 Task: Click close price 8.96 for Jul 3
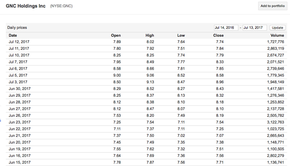click(220, 82)
